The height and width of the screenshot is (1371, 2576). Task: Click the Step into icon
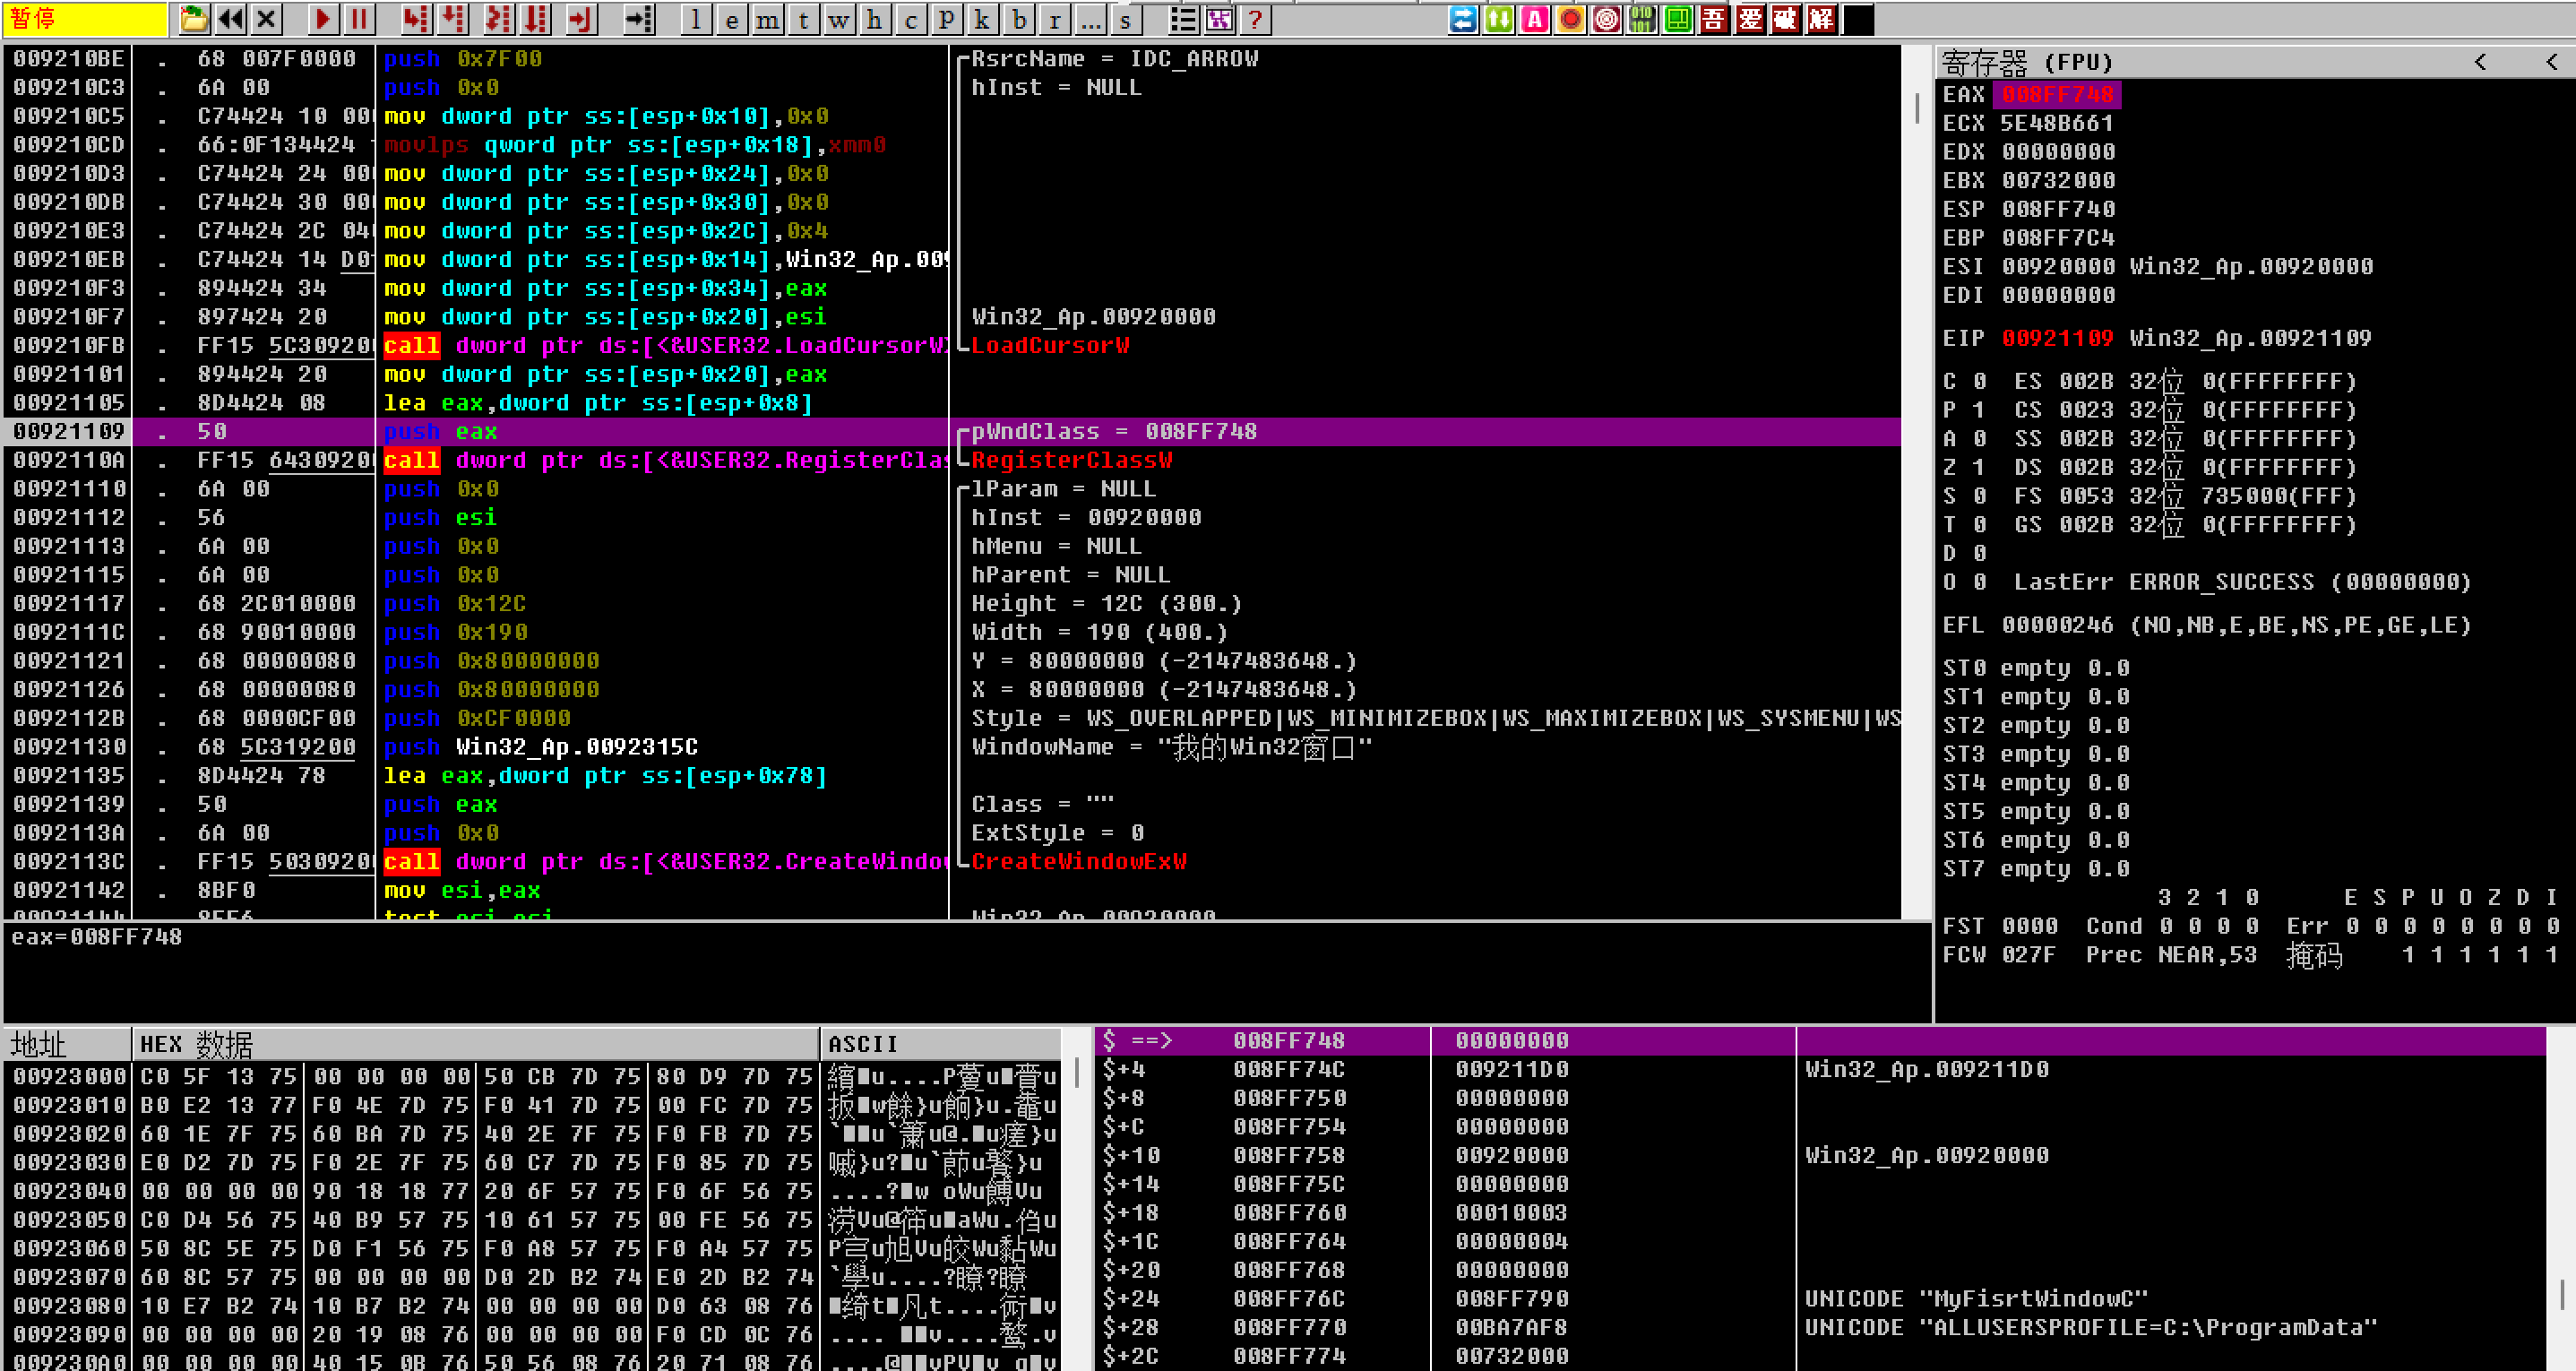click(416, 18)
